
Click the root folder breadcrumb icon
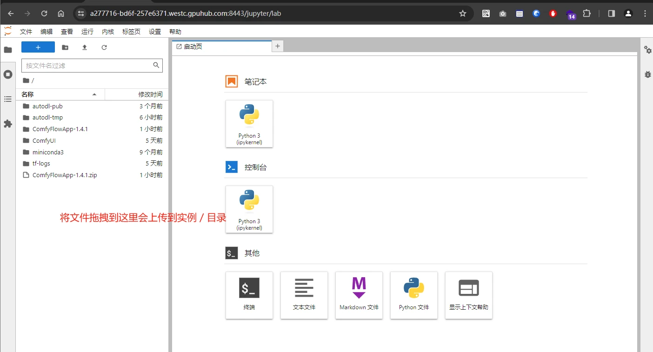[x=26, y=80]
